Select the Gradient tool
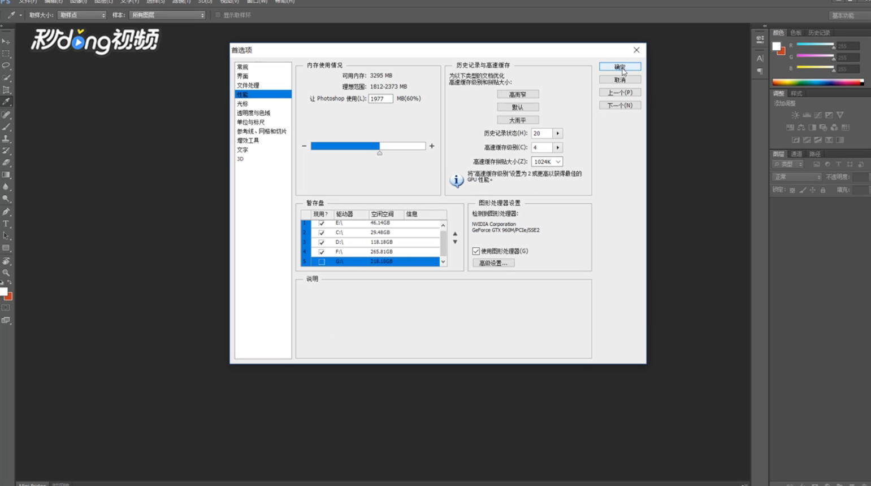 (6, 175)
